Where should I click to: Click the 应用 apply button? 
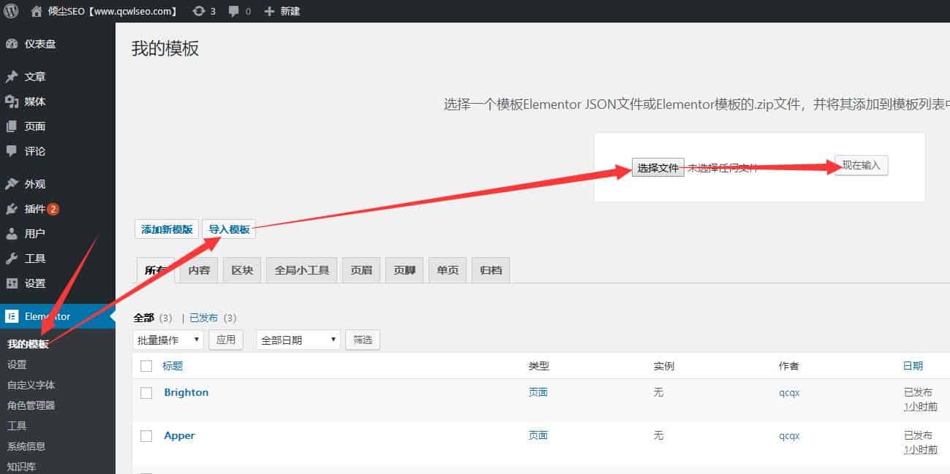tap(226, 340)
